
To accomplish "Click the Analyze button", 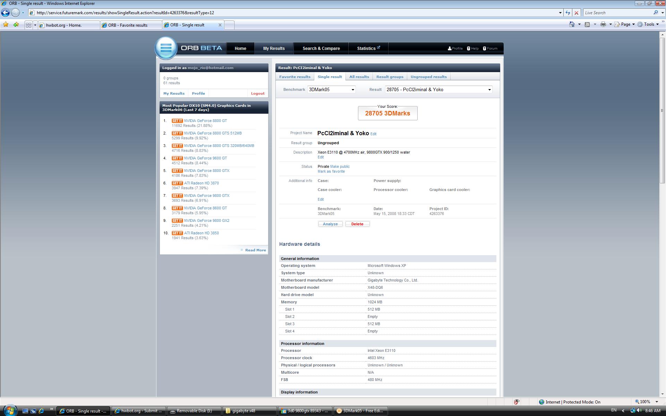I will tap(330, 224).
